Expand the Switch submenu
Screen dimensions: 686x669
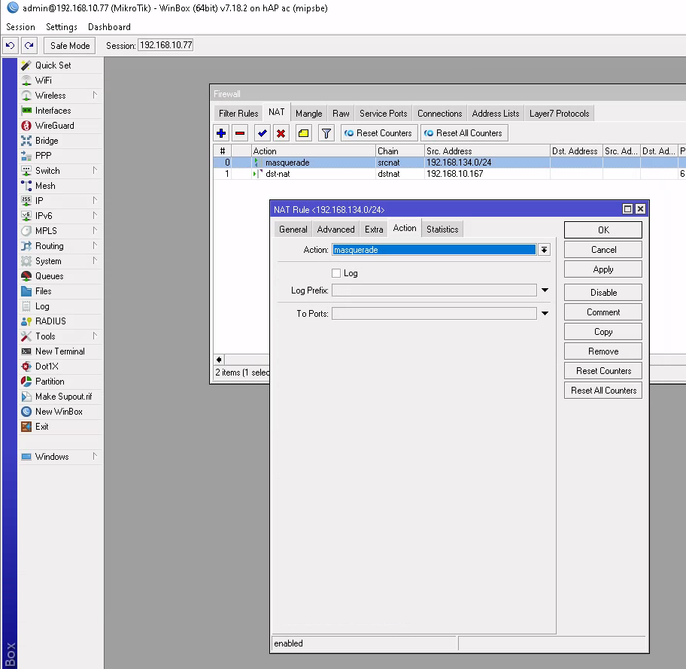[x=95, y=170]
